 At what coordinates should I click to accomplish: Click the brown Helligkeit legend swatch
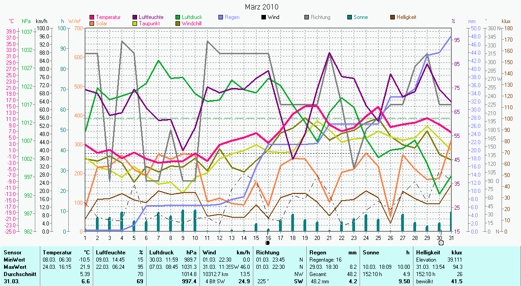coord(393,17)
